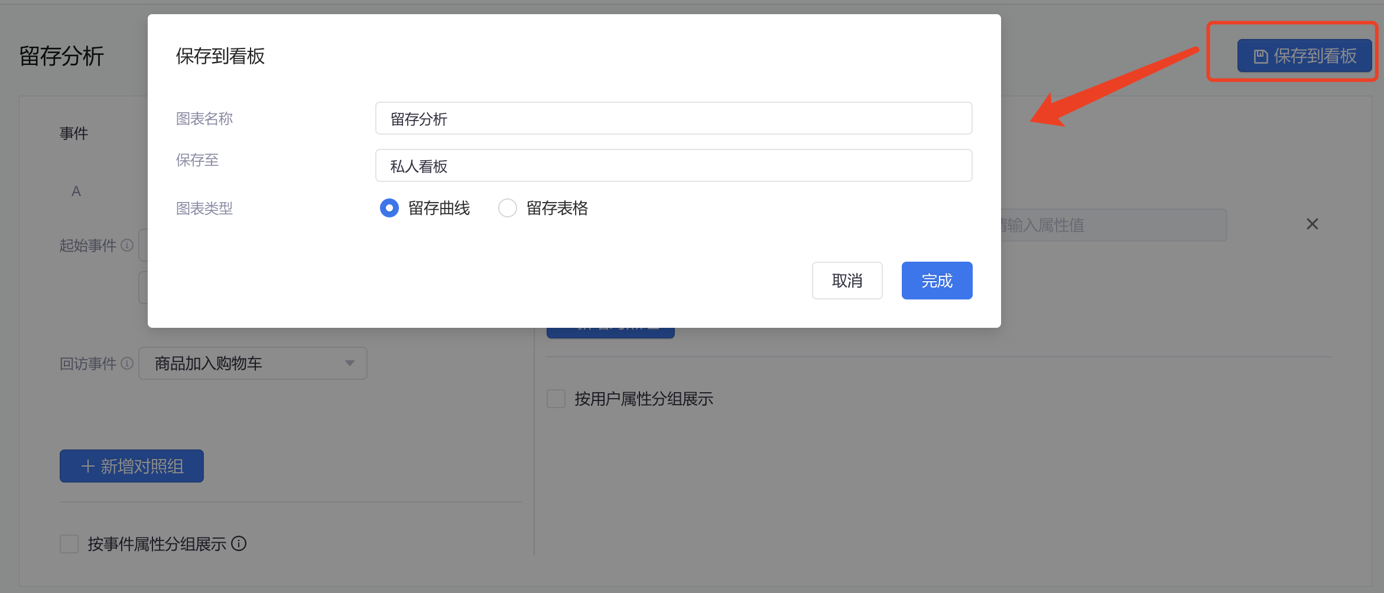Select the 留存曲线 radio option
This screenshot has width=1384, height=593.
click(389, 208)
